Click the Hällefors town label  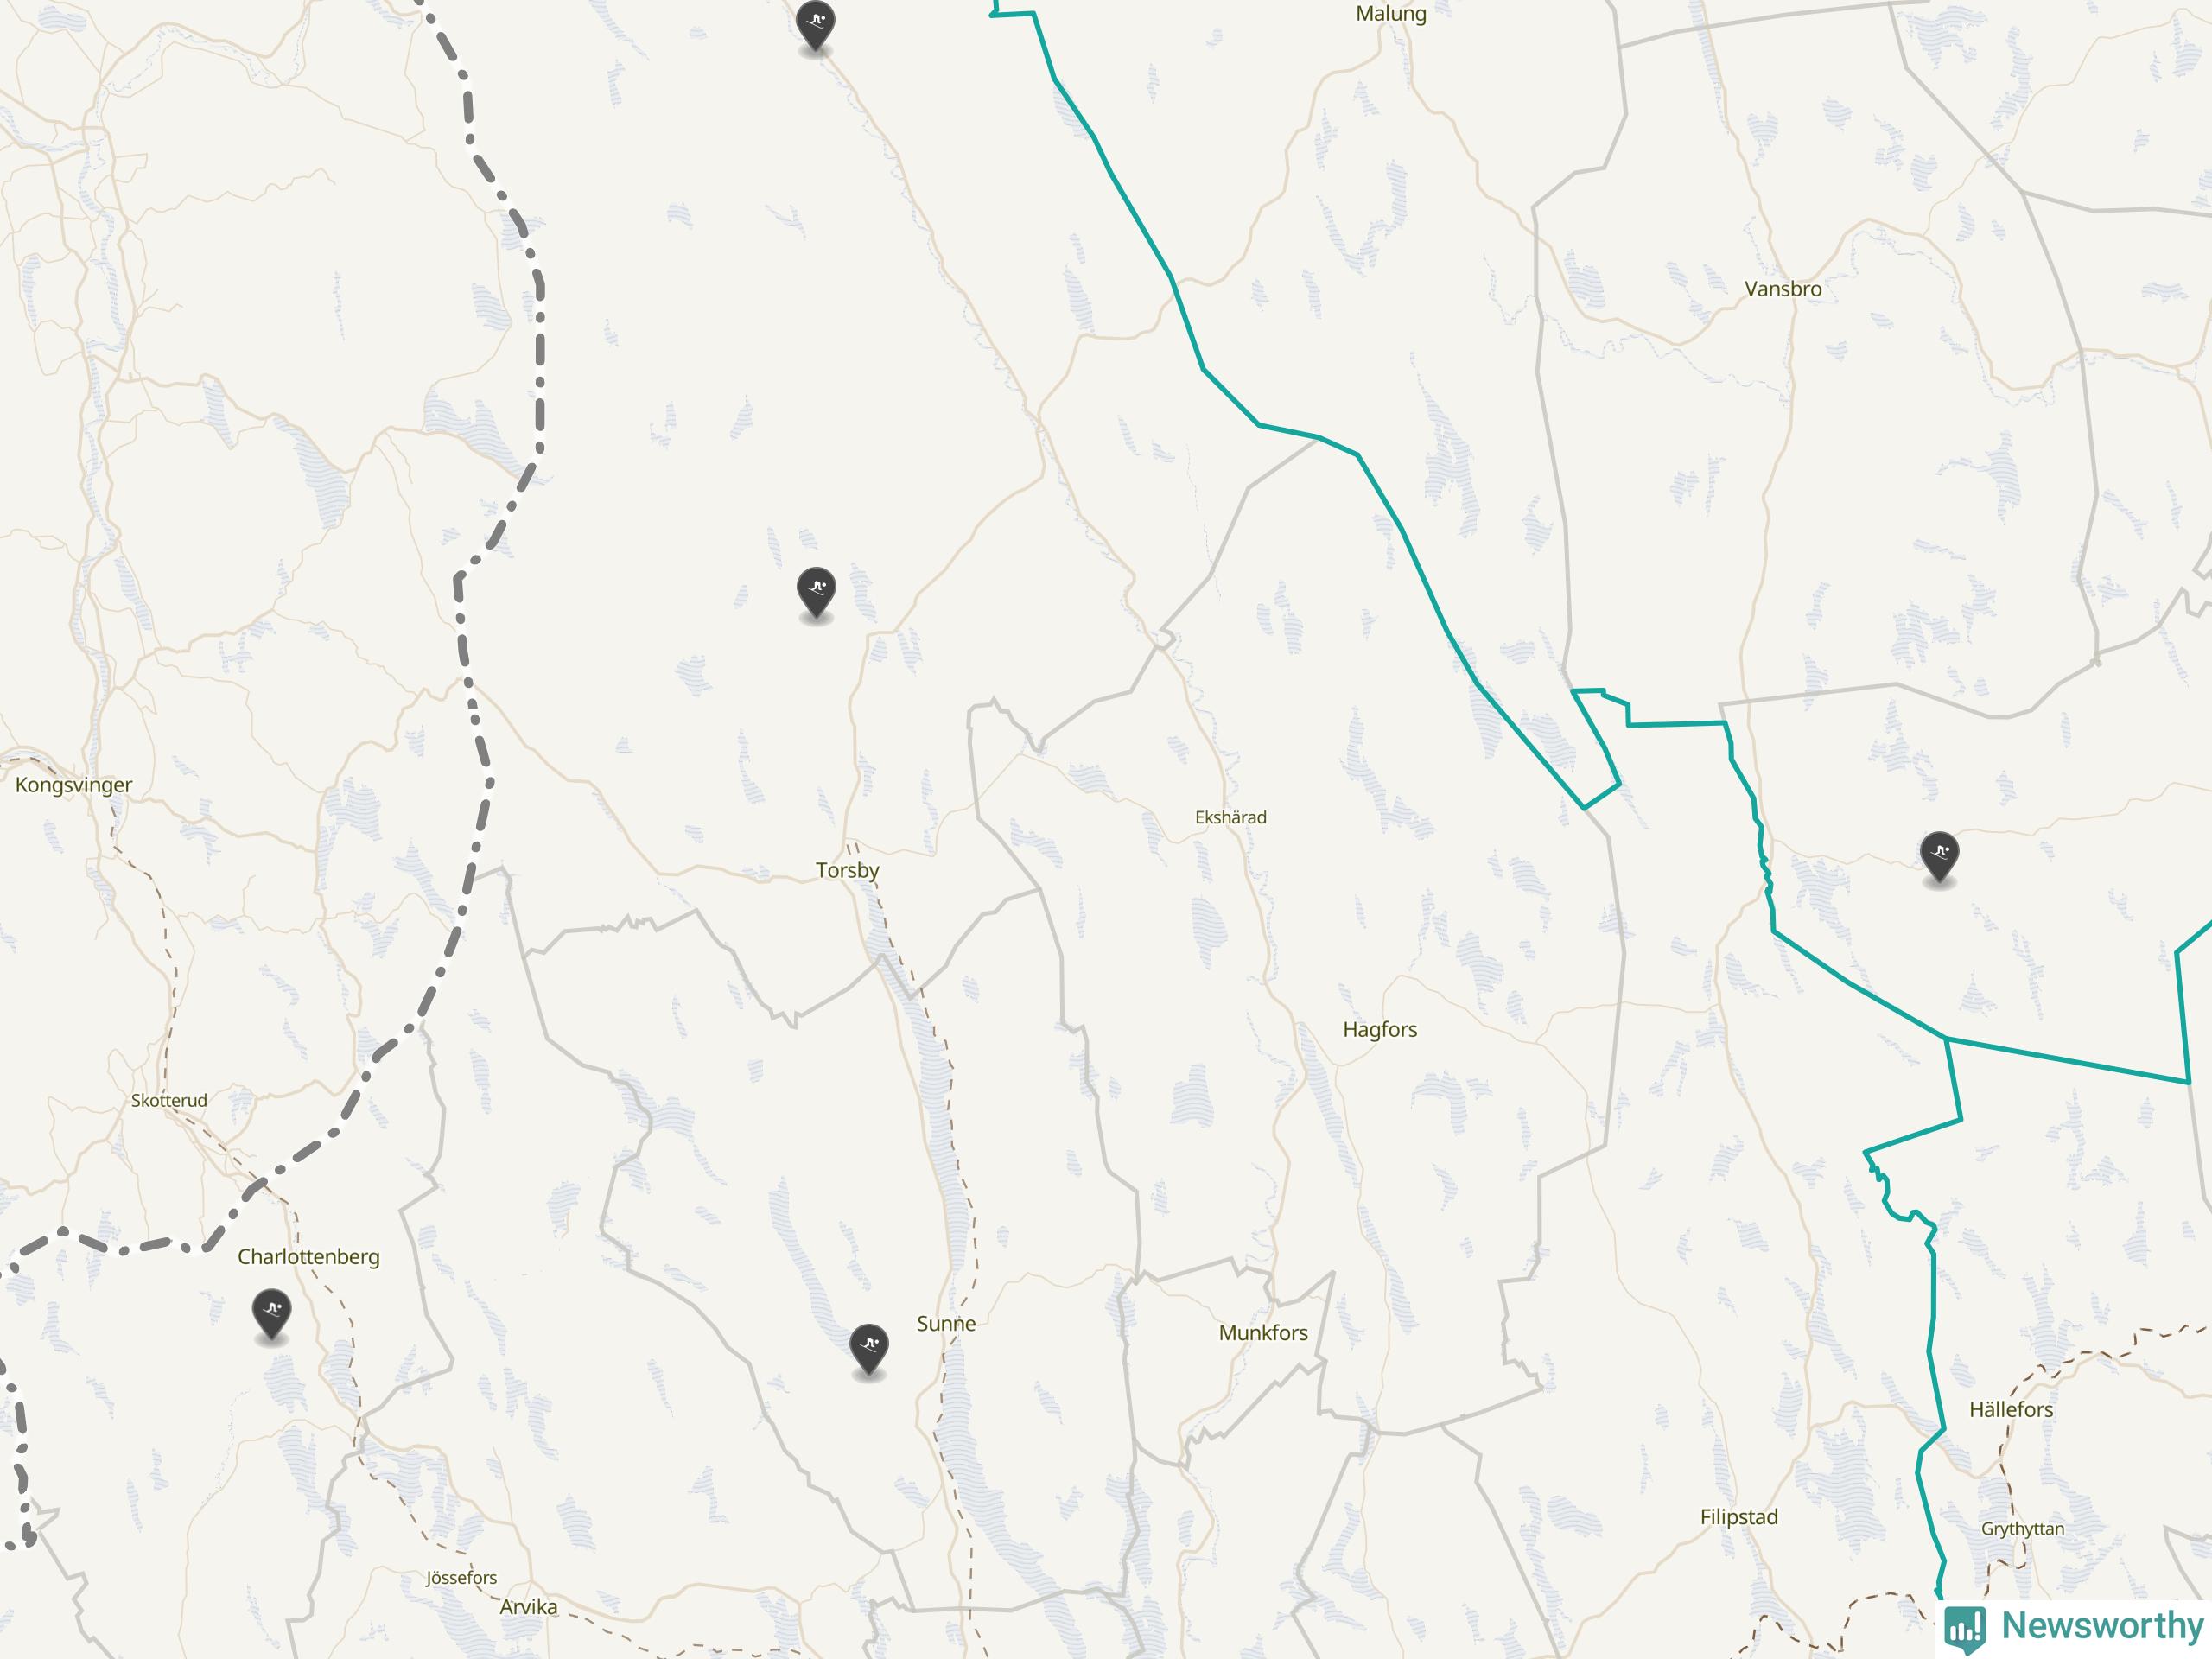(2011, 1409)
